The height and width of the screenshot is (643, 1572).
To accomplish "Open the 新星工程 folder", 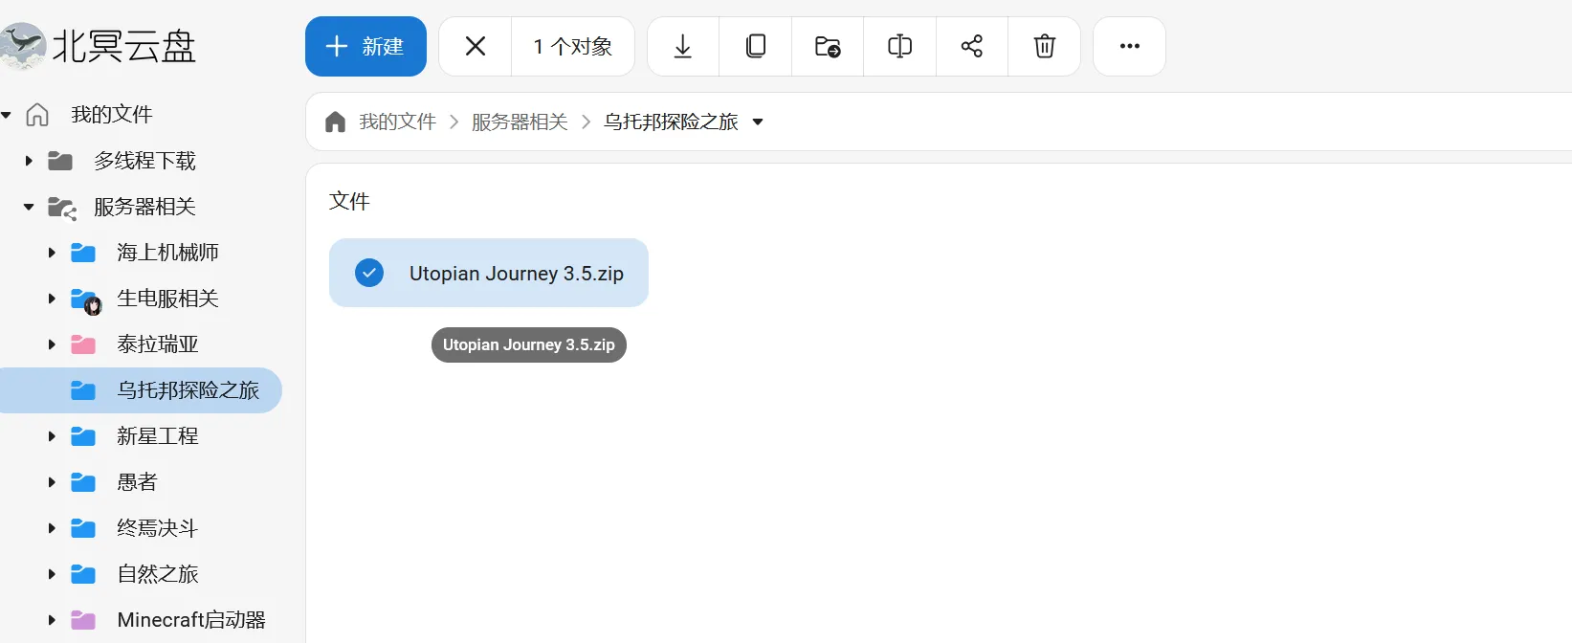I will tap(158, 436).
